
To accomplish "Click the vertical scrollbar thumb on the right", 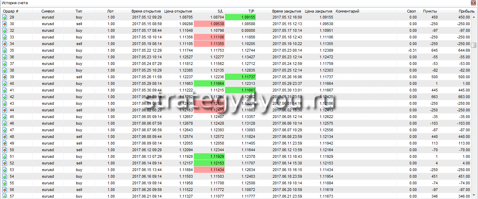I will coord(473,45).
